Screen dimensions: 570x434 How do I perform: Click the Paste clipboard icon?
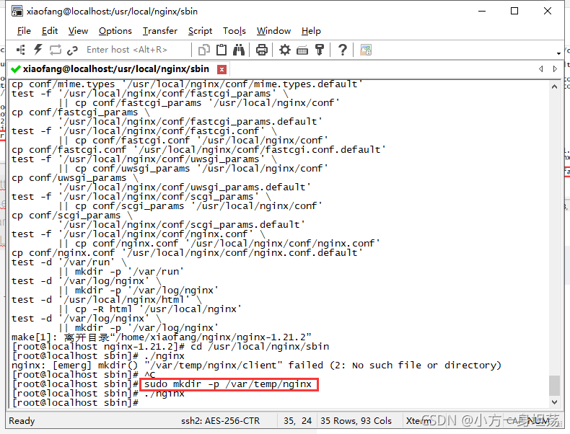point(222,50)
